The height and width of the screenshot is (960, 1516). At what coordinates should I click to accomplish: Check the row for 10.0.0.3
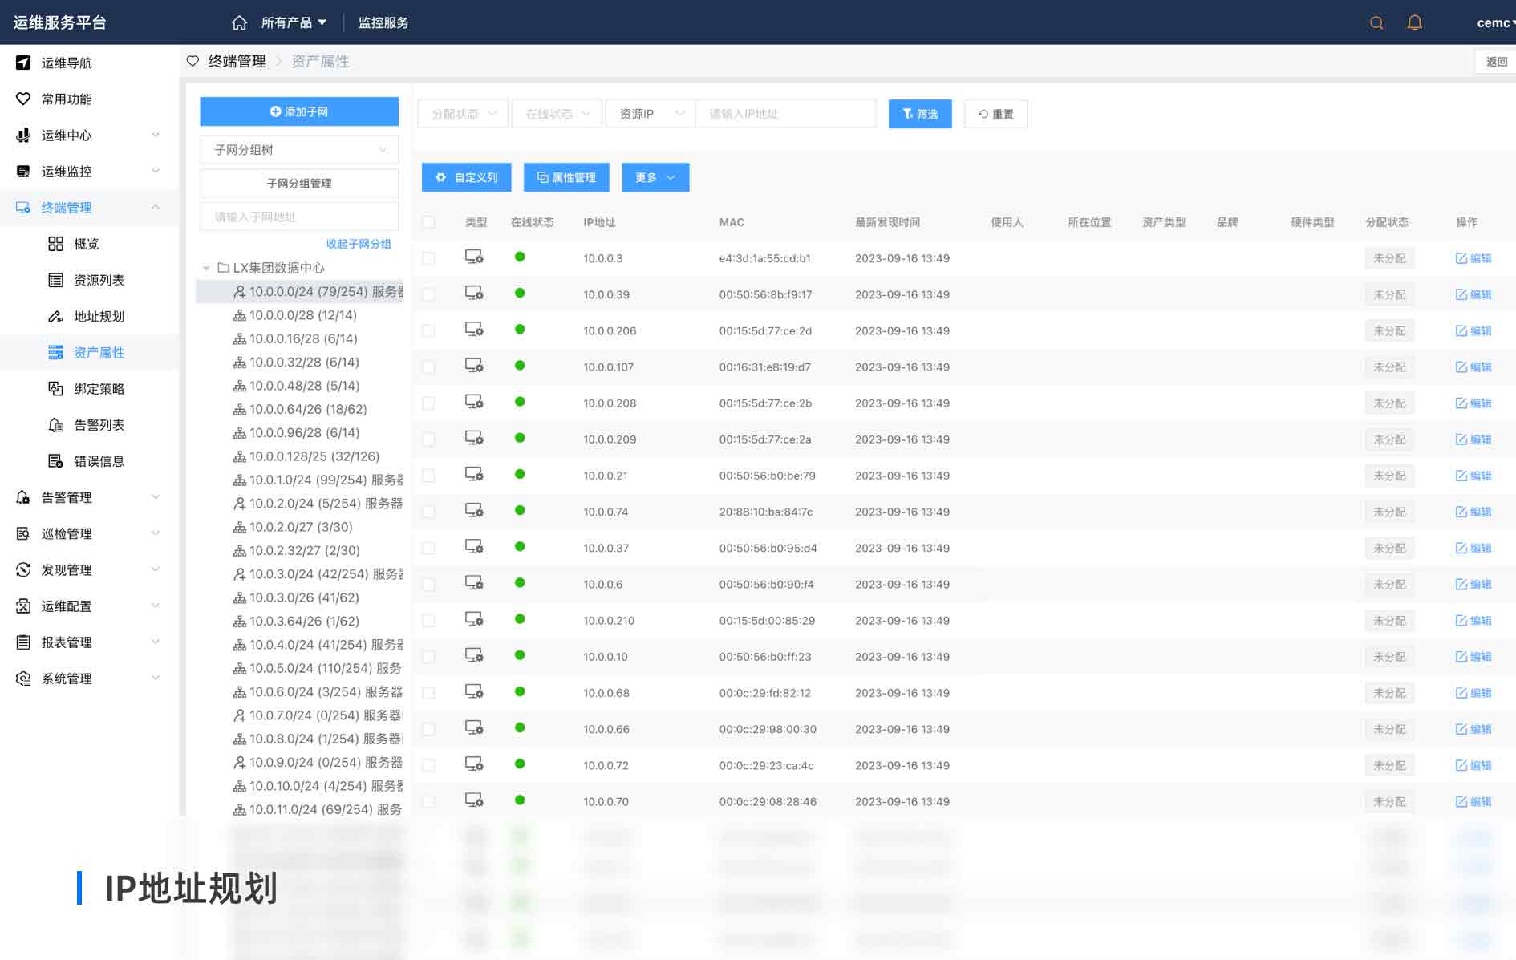(x=428, y=258)
